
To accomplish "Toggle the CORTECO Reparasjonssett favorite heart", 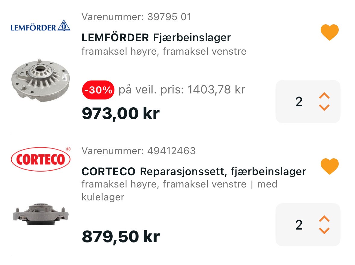I will pyautogui.click(x=330, y=166).
